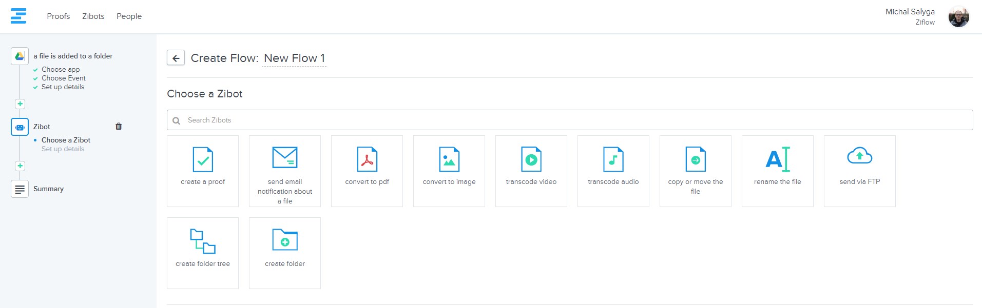This screenshot has width=982, height=308.
Task: Open the Summary step in sidebar
Action: [48, 189]
